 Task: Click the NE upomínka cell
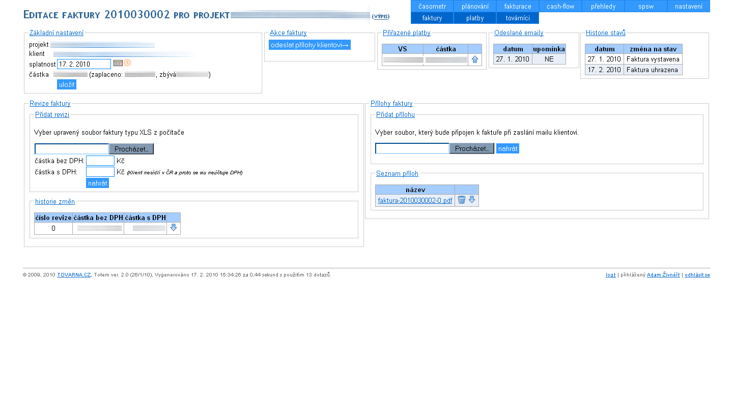point(549,59)
